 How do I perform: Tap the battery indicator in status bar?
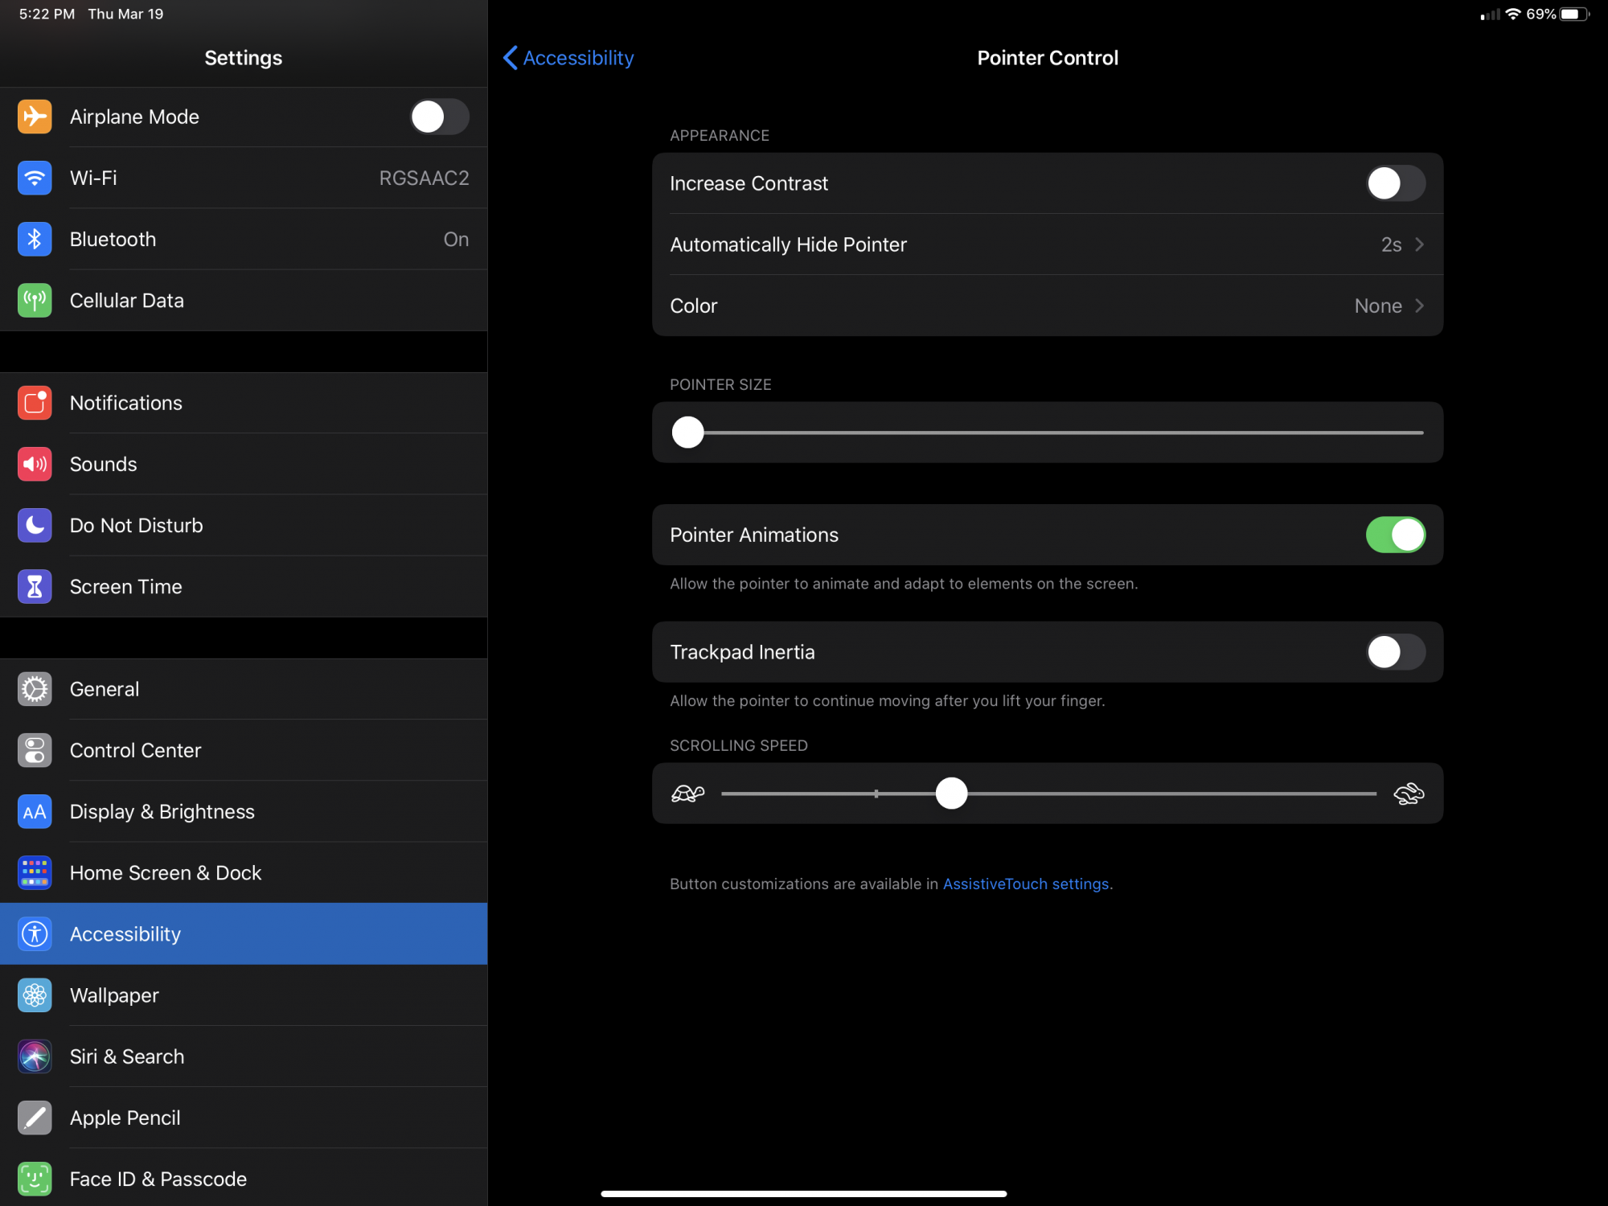tap(1574, 14)
